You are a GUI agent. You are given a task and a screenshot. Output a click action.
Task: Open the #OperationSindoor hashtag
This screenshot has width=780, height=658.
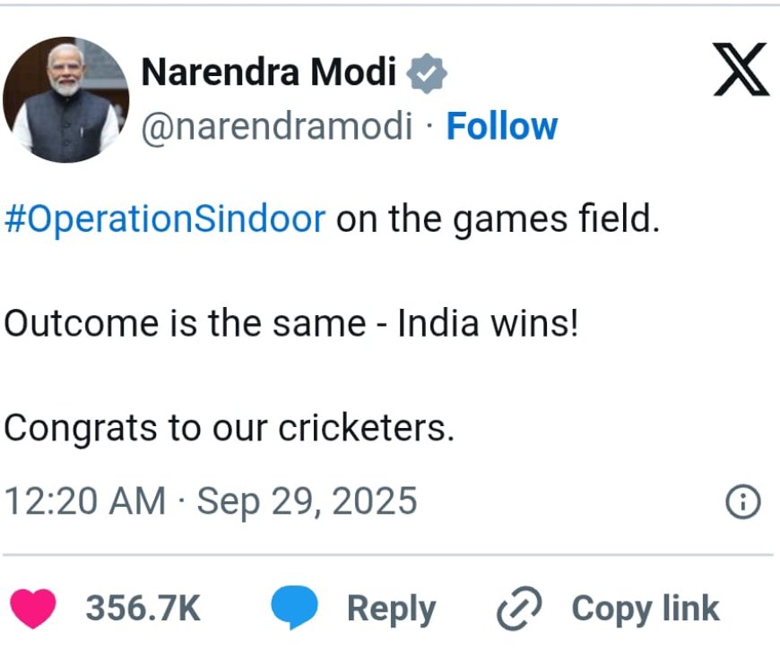tap(164, 219)
